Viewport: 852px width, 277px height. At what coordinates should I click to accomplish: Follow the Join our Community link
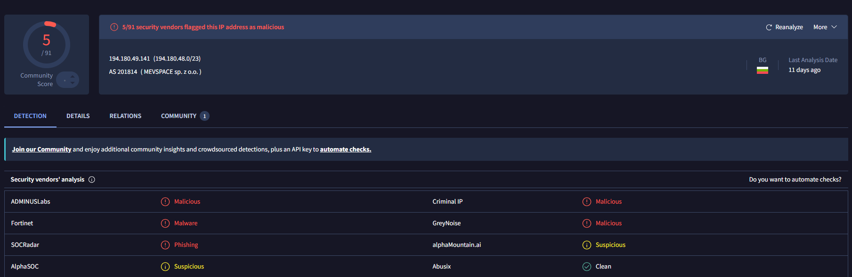point(41,150)
